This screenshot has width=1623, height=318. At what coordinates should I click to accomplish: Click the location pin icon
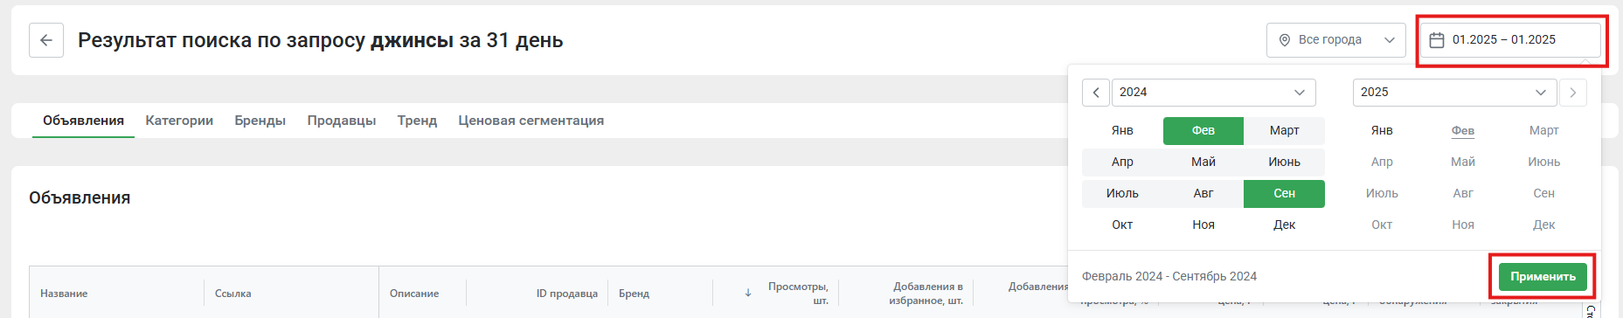[1285, 40]
